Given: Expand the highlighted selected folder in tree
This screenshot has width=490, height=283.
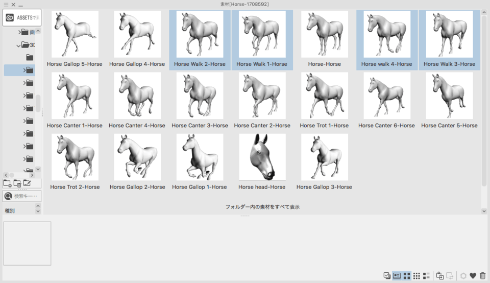Looking at the screenshot, I should coord(24,70).
